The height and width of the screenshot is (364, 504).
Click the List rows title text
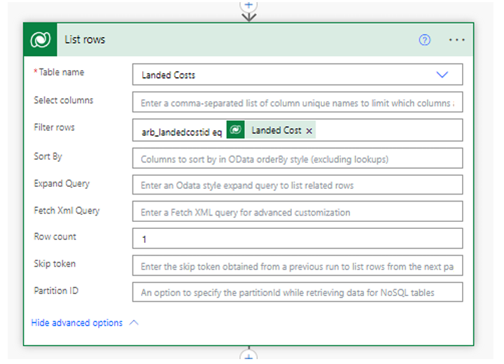85,40
